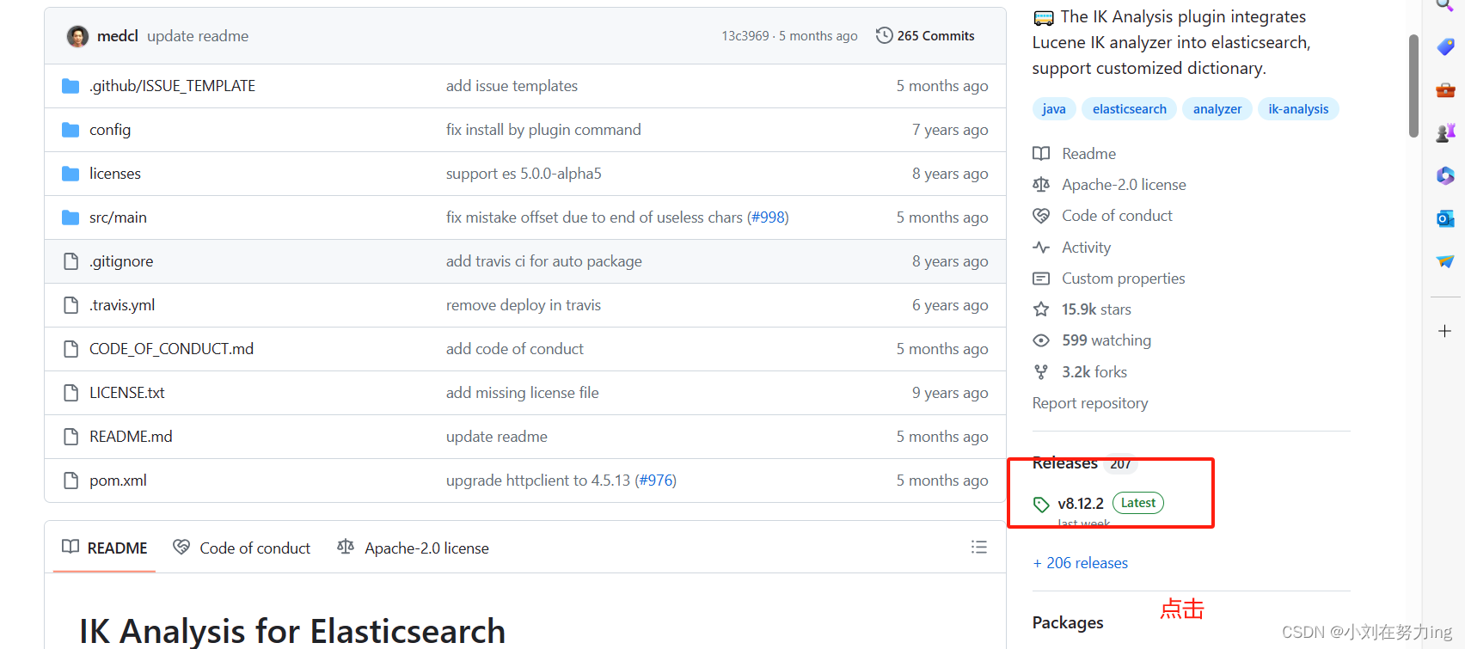The image size is (1465, 649).
Task: Open the Releases heading link
Action: coord(1065,463)
